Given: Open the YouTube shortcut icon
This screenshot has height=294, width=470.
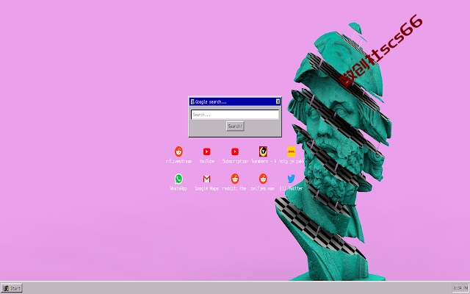Looking at the screenshot, I should (207, 151).
